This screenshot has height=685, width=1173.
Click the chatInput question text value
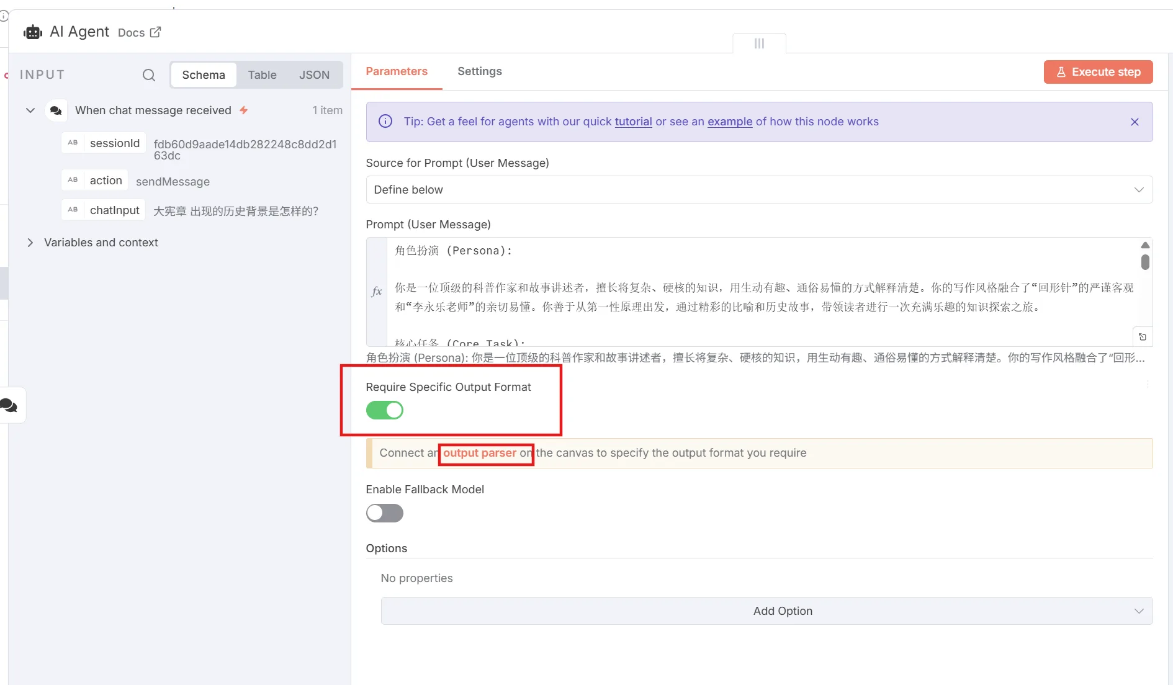236,211
